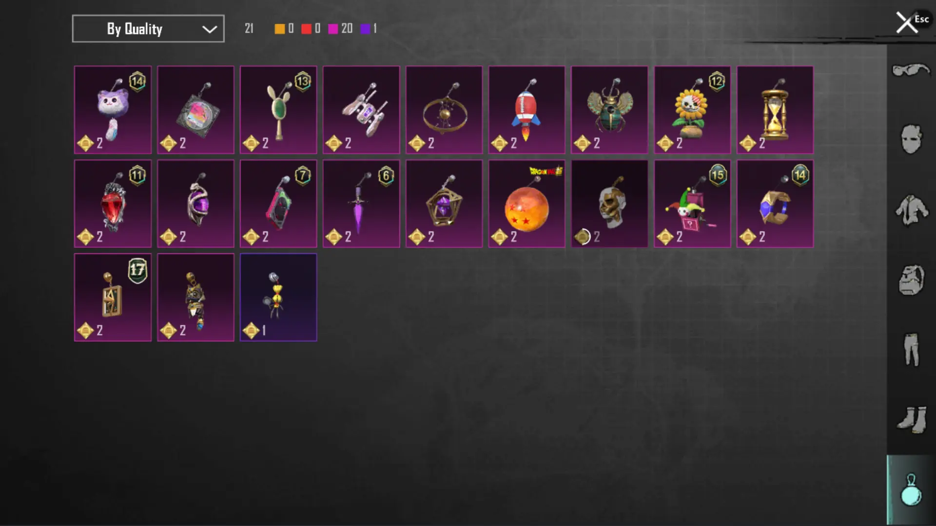Select the Dragon Ball orange orb charm
This screenshot has width=936, height=526.
coord(526,204)
